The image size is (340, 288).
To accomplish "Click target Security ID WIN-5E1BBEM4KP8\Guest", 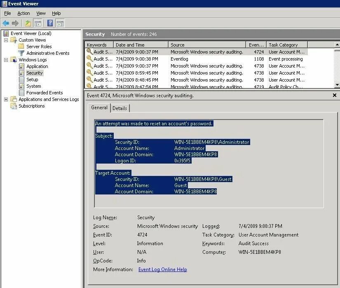I will tap(203, 179).
